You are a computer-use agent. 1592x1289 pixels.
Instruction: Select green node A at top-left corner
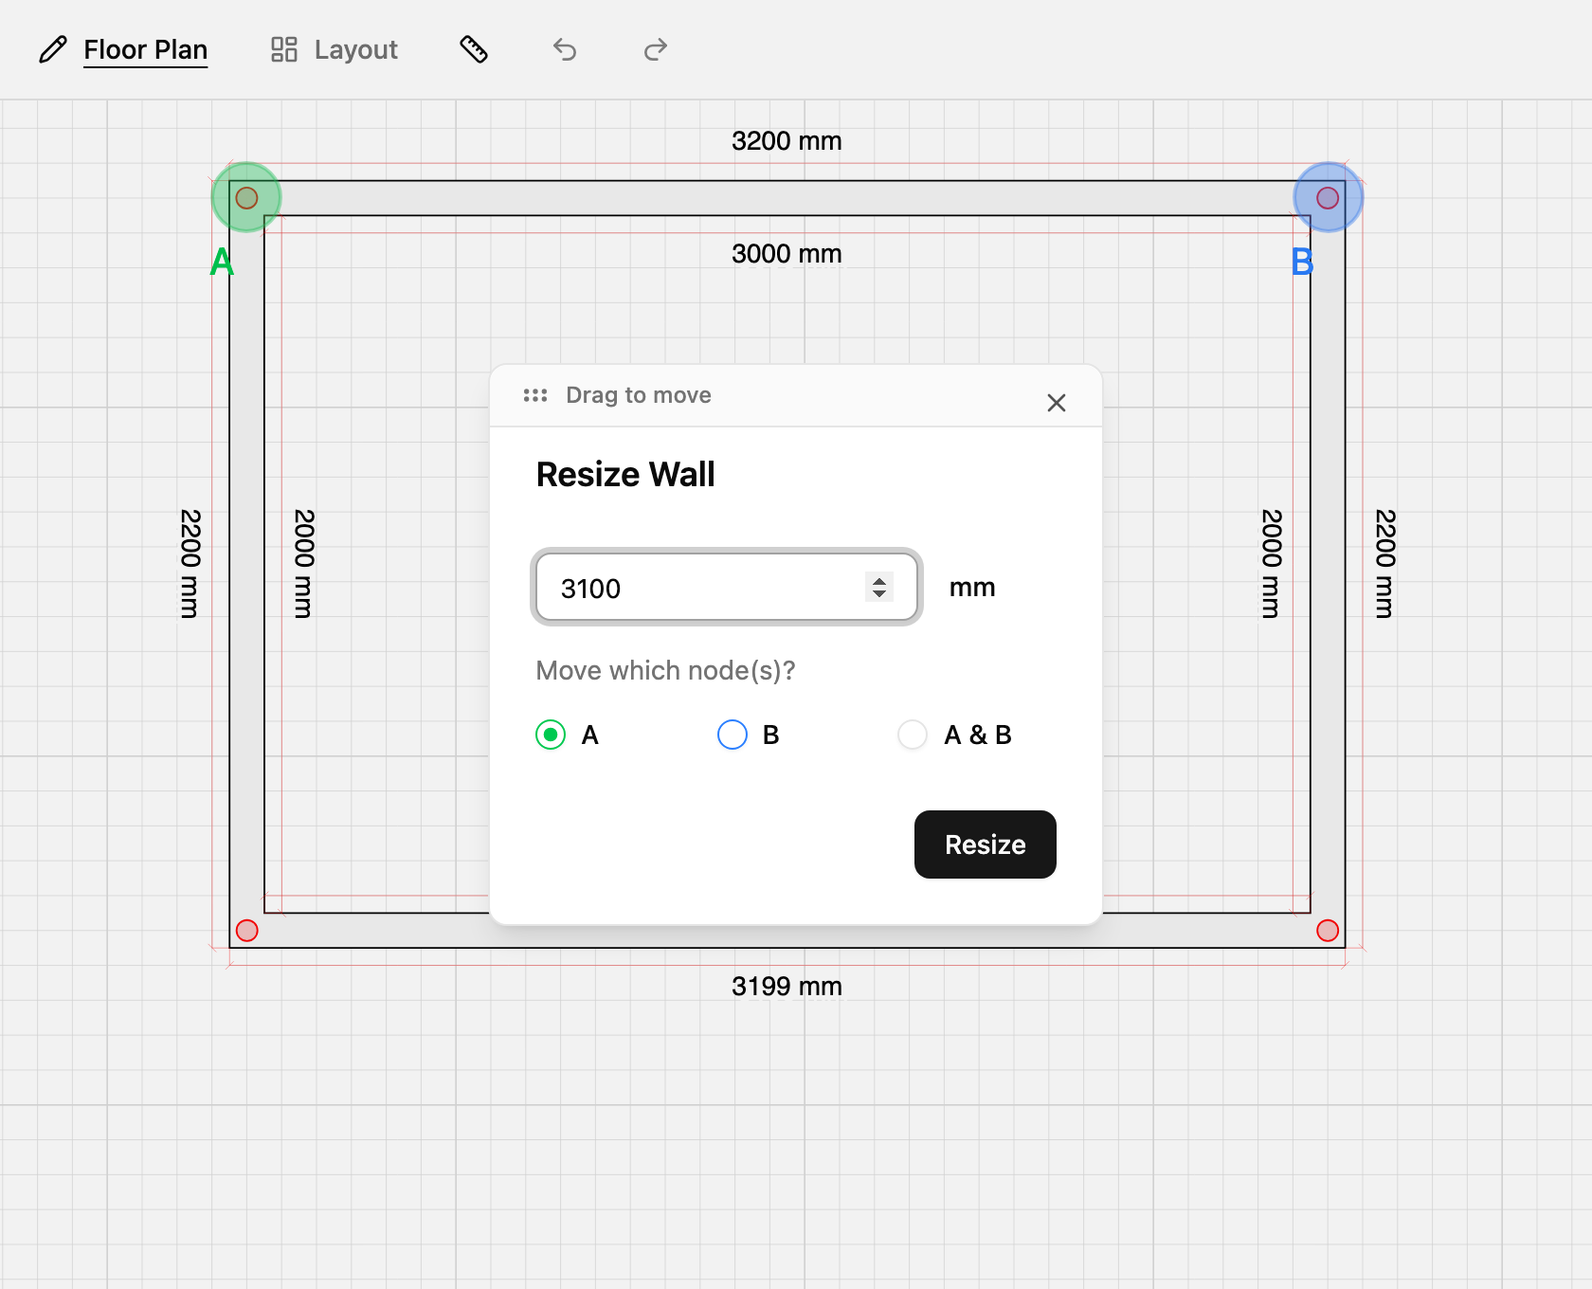(x=246, y=197)
